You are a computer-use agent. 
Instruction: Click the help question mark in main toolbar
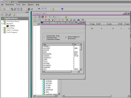[x=53, y=9]
